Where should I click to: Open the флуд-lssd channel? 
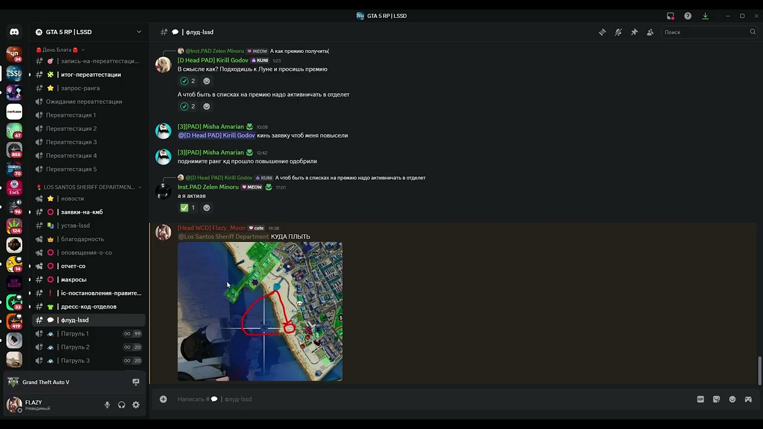coord(89,320)
